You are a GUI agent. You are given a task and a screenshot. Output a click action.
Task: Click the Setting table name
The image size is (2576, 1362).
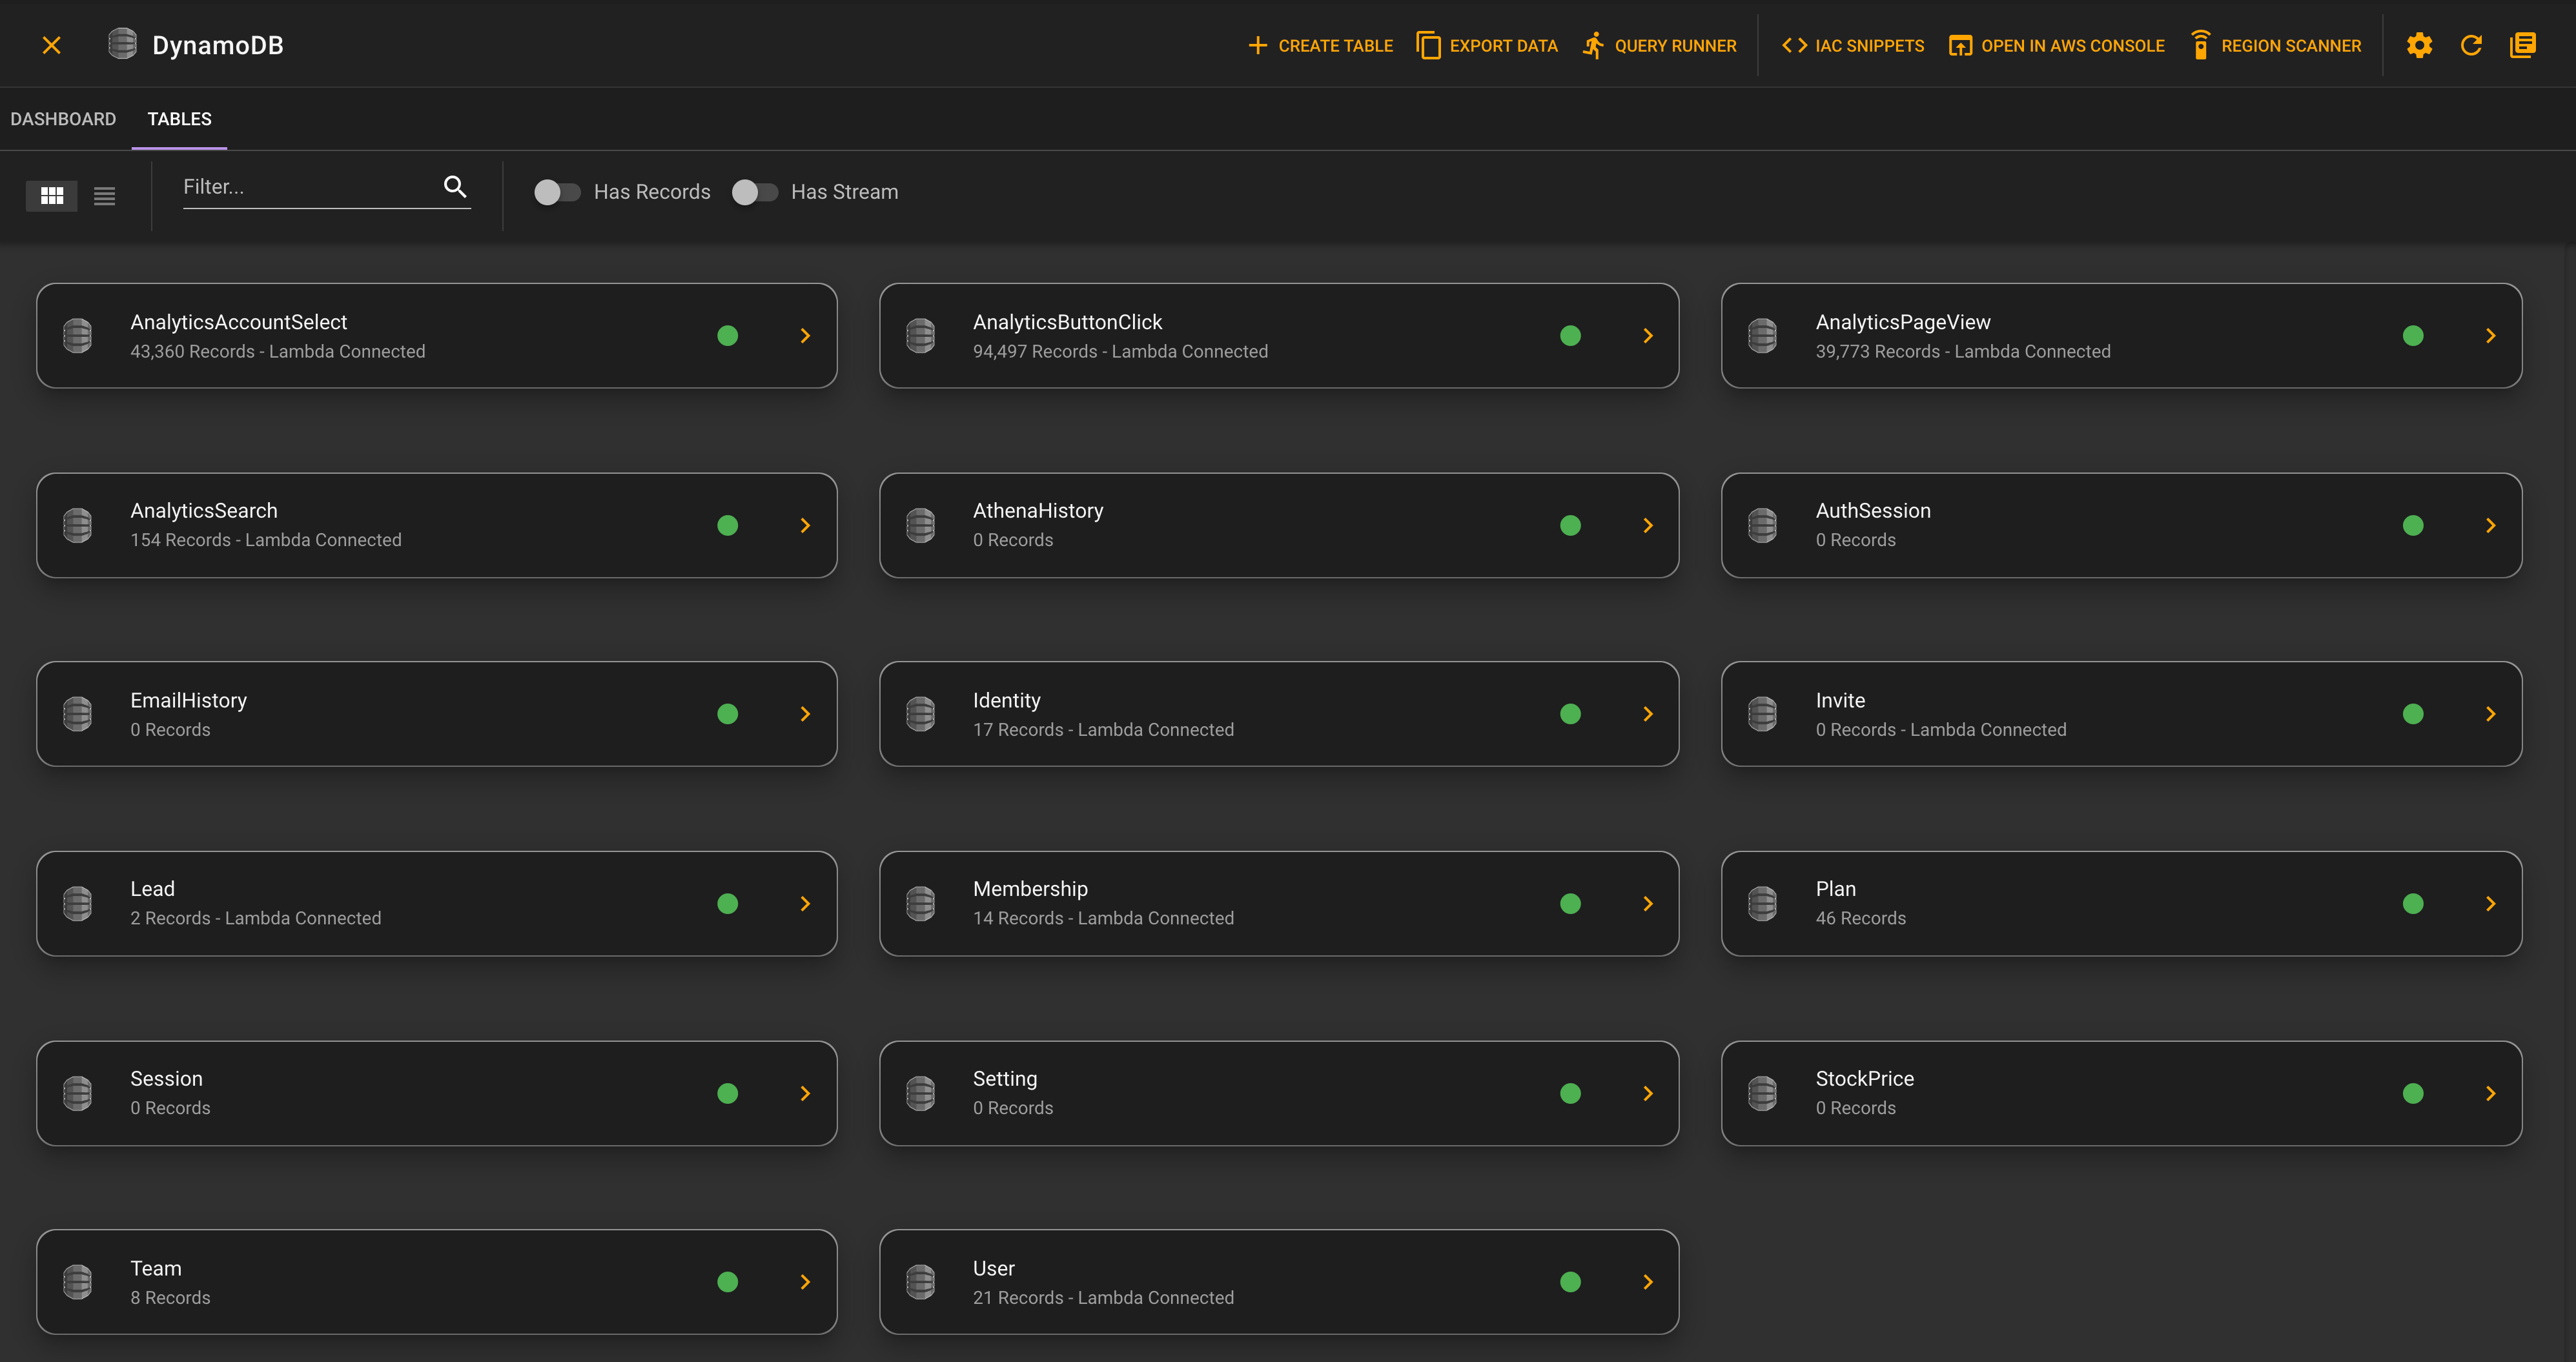click(1005, 1079)
